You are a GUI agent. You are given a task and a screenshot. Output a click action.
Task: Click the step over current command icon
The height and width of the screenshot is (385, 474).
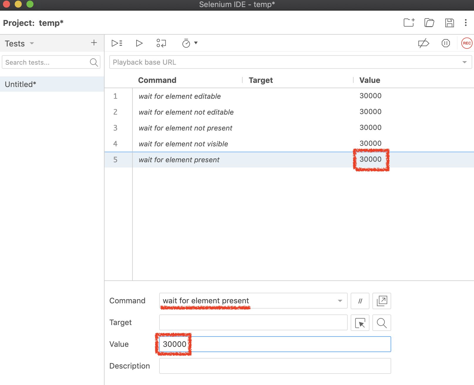161,43
